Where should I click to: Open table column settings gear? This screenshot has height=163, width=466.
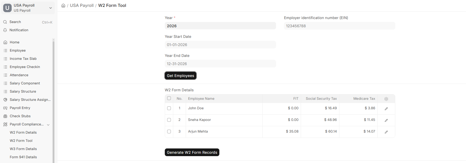(386, 99)
